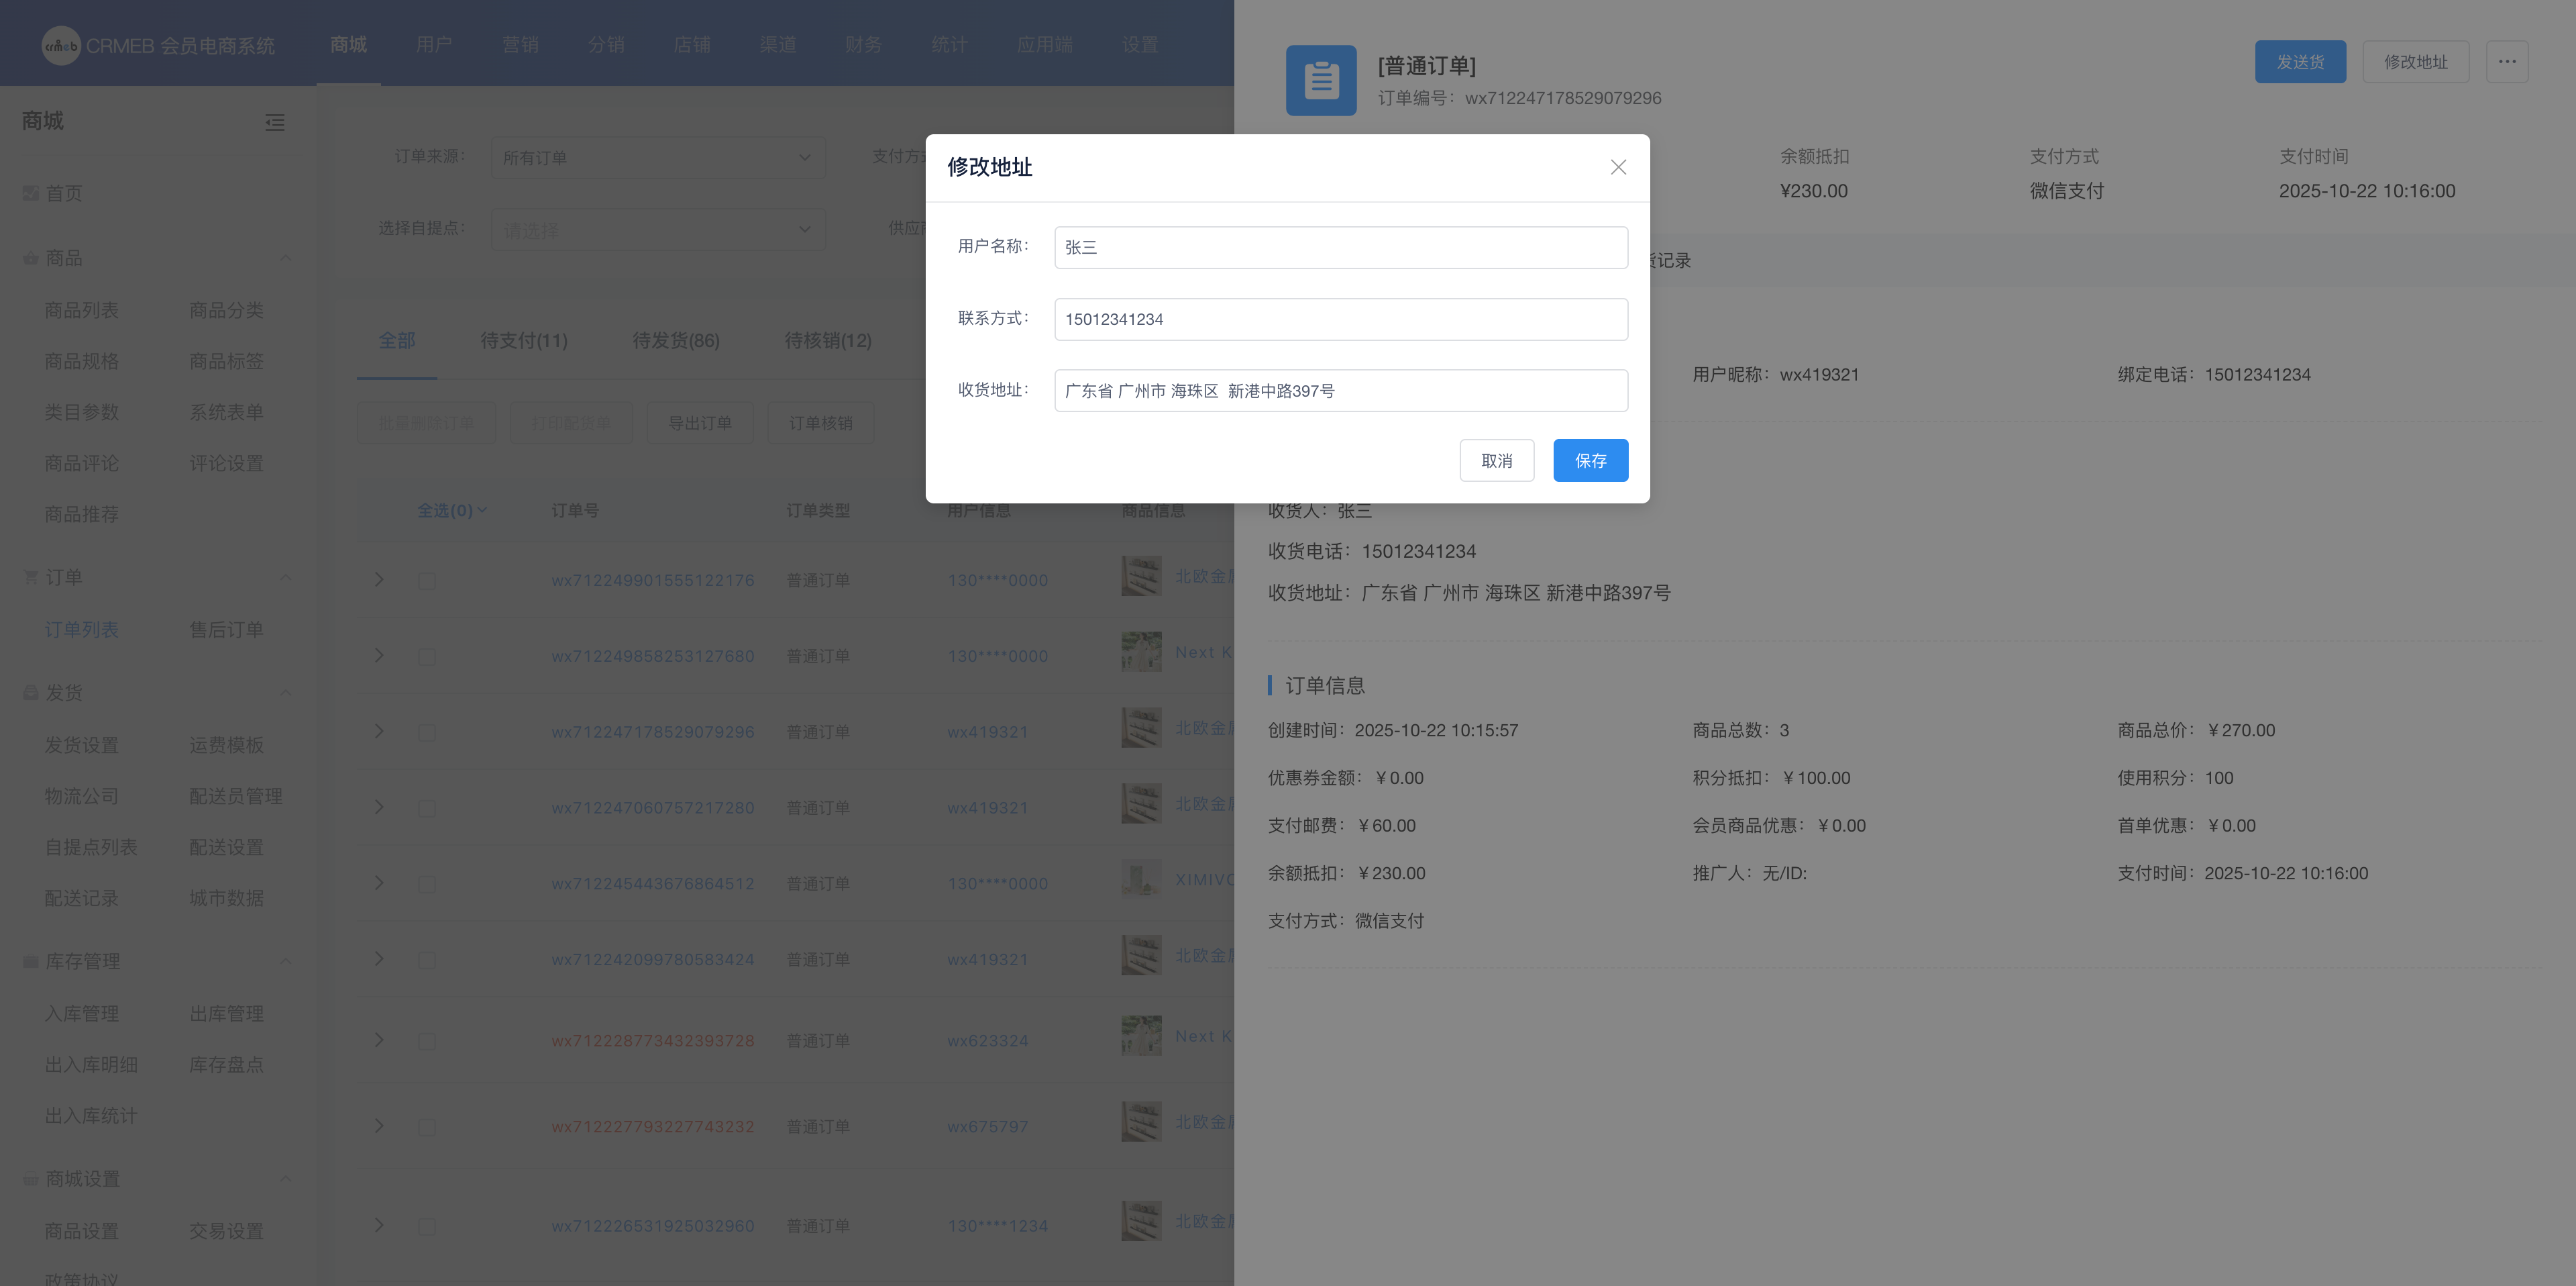Click the 发货 section icon in sidebar
The width and height of the screenshot is (2576, 1286).
[x=31, y=693]
